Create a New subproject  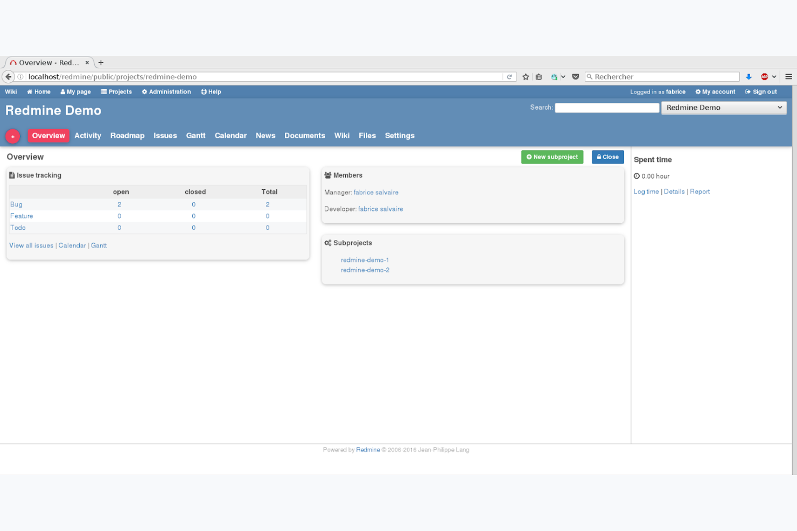pyautogui.click(x=552, y=157)
